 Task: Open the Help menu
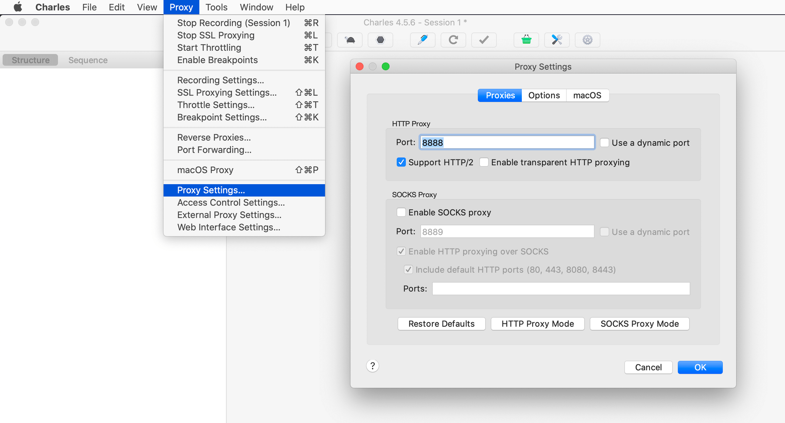tap(295, 7)
